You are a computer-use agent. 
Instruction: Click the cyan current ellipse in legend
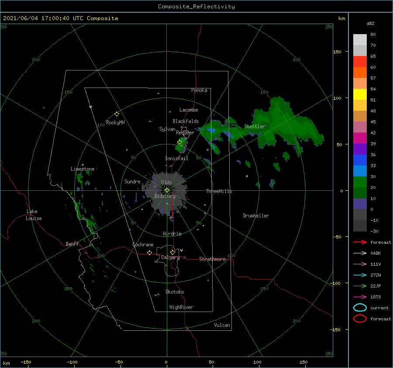[360, 308]
